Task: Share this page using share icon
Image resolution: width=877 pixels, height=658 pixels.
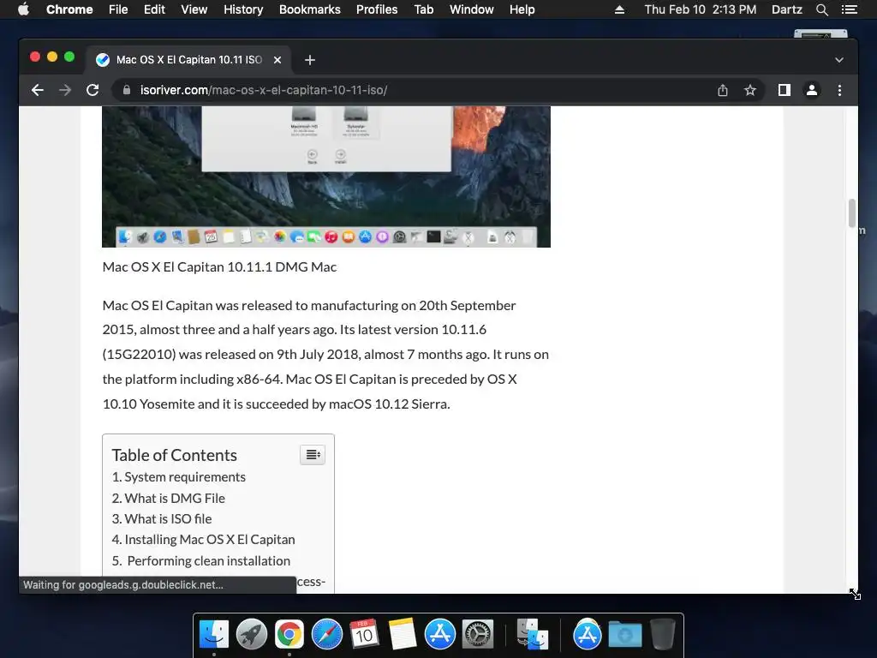Action: [723, 90]
